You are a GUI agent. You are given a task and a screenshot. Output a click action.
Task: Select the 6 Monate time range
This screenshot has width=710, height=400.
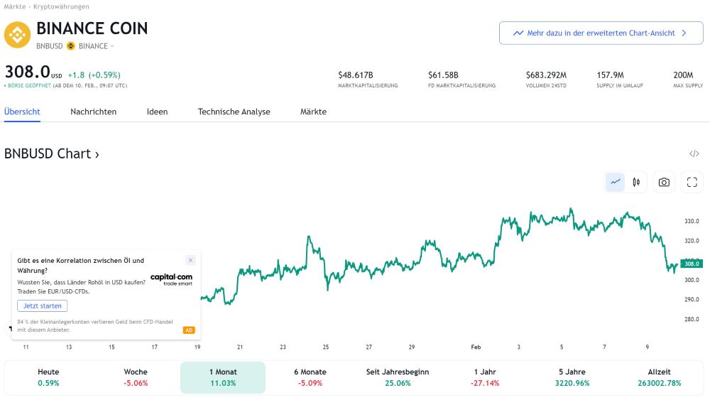[x=310, y=377]
